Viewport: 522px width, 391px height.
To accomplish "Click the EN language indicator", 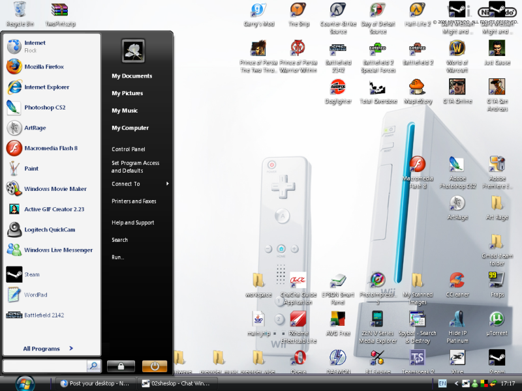I will (x=442, y=383).
